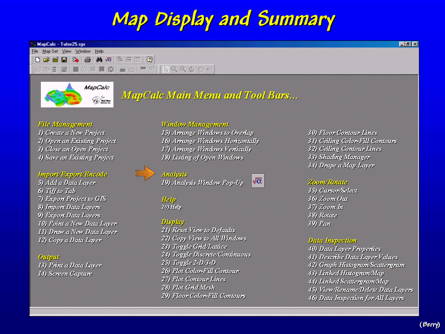Choose the Zoom Out magnifier tool
The height and width of the screenshot is (334, 445).
174,69
